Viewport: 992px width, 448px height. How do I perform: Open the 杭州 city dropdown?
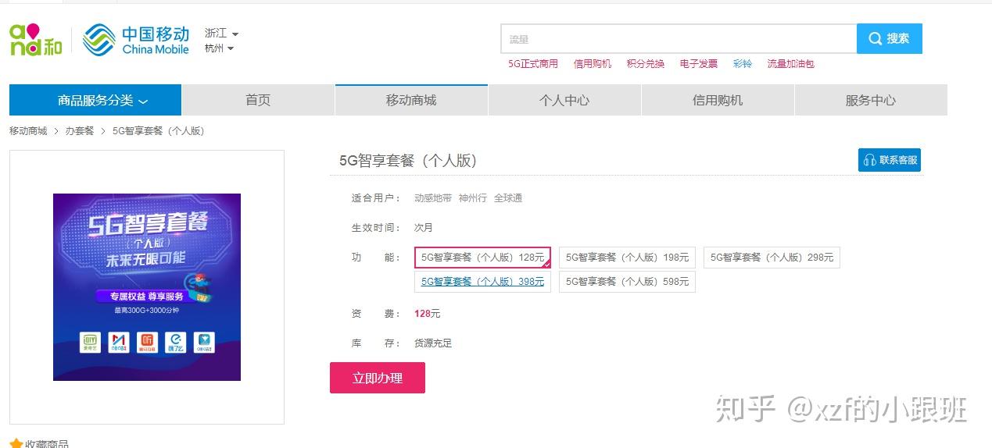pos(219,48)
